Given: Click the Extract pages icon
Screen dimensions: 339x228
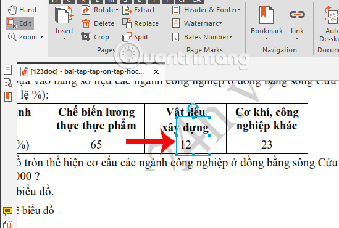Looking at the screenshot, I should click(127, 10).
